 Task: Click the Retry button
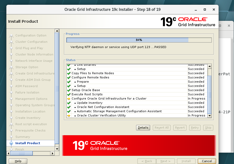195,128
